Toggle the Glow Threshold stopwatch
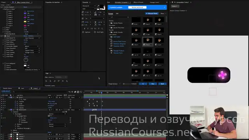The image size is (249, 140). click(x=5, y=40)
